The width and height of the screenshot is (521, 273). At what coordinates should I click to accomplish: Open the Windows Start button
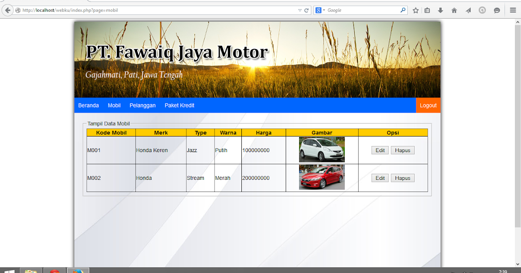9,271
